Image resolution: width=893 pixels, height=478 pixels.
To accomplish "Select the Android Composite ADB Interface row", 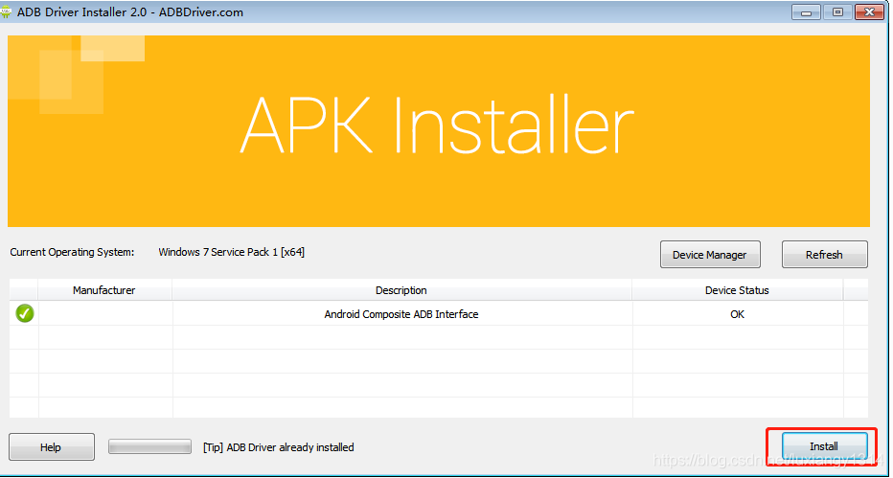I will pos(439,313).
